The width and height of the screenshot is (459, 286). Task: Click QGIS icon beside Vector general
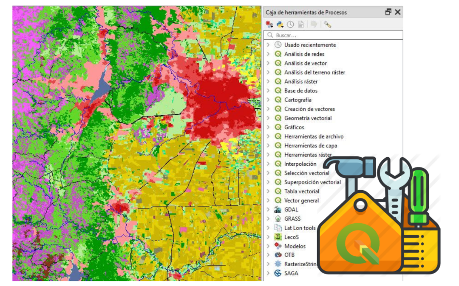click(x=278, y=200)
